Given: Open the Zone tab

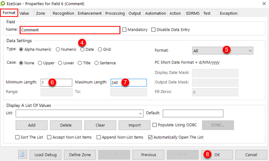Looking at the screenshot, I should click(40, 13).
